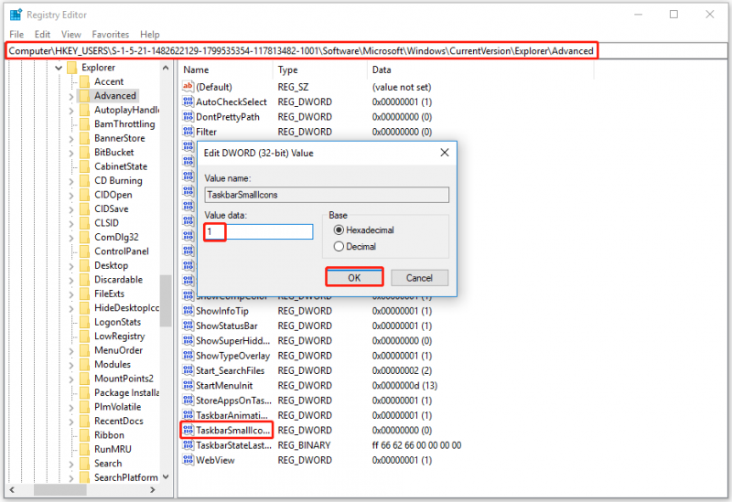Select the ShowSuperHidd... DWORD icon
732x502 pixels.
pyautogui.click(x=188, y=340)
